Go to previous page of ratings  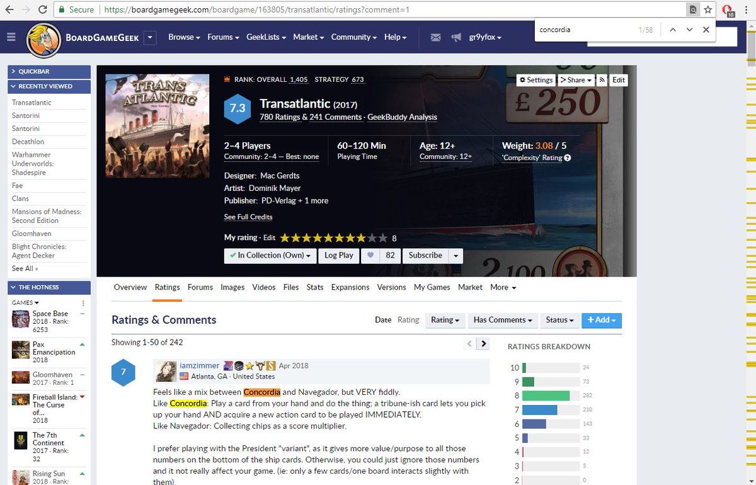[x=469, y=343]
